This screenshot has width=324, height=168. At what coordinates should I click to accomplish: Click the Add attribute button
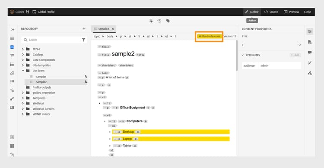pyautogui.click(x=295, y=55)
